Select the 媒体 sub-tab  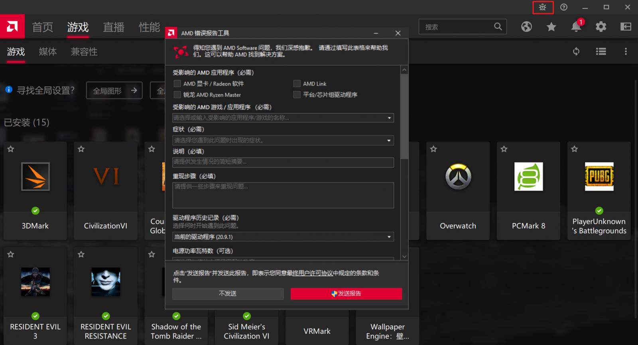48,52
